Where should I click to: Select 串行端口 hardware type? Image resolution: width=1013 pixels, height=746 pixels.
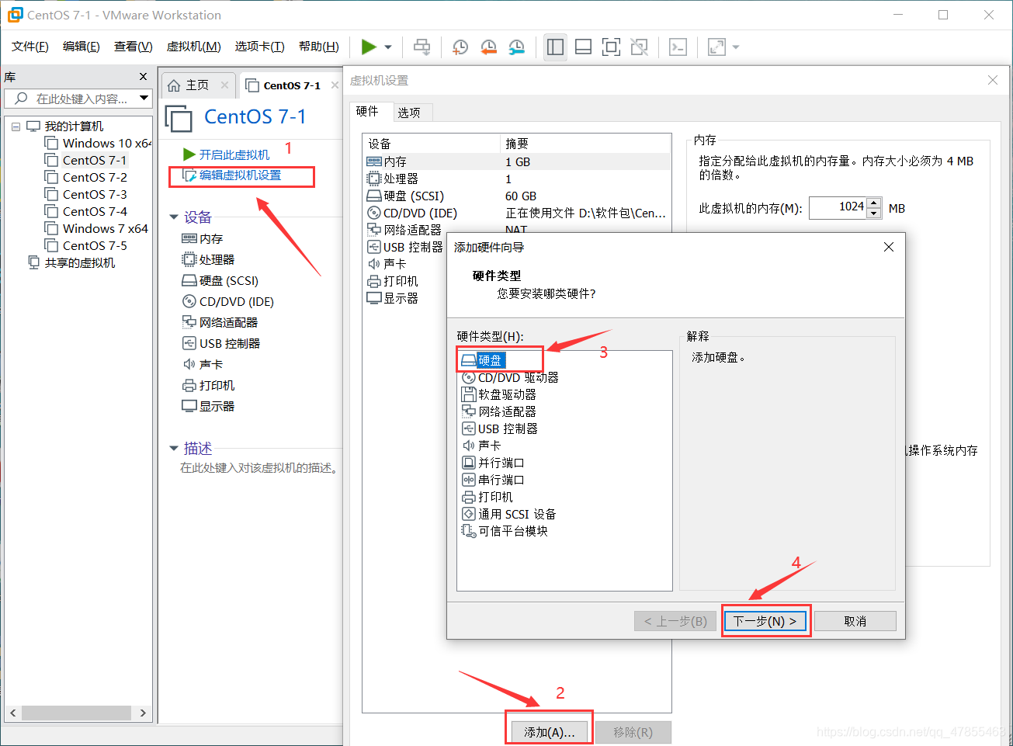494,480
